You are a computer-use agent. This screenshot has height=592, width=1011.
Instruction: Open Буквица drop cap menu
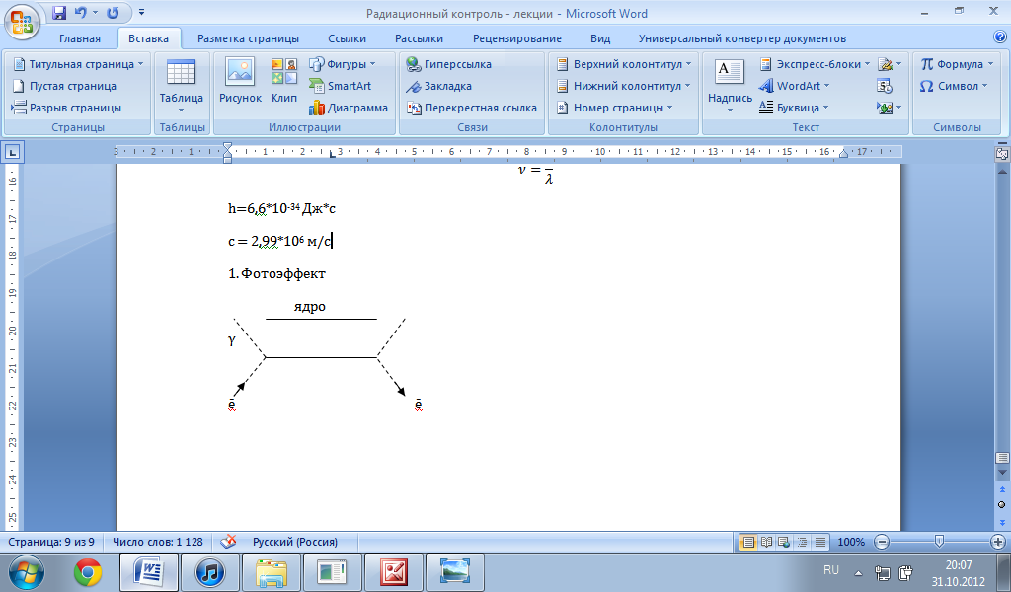[x=794, y=108]
